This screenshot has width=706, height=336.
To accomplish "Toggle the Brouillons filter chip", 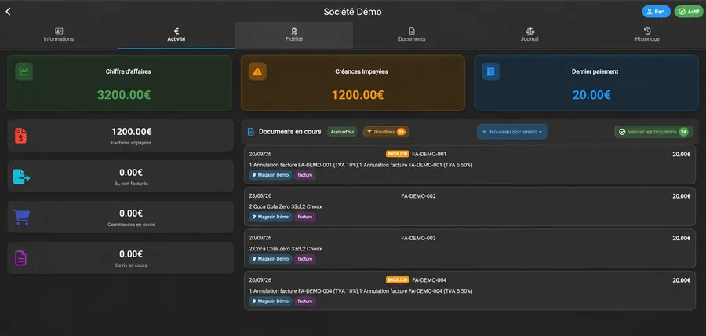I will tap(386, 132).
